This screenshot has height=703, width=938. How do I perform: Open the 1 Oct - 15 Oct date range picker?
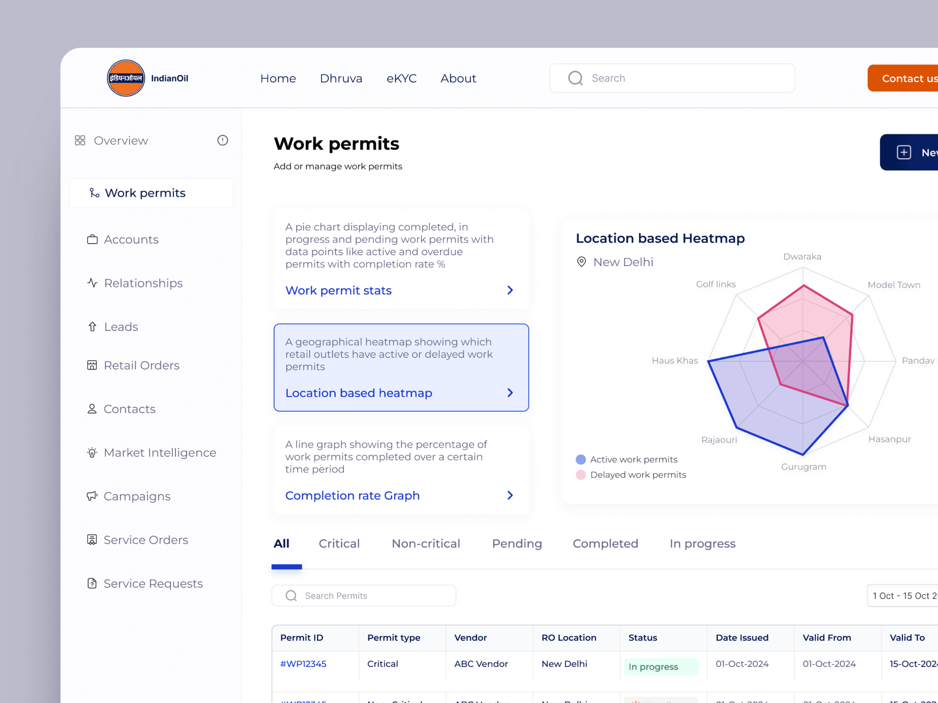pos(902,596)
